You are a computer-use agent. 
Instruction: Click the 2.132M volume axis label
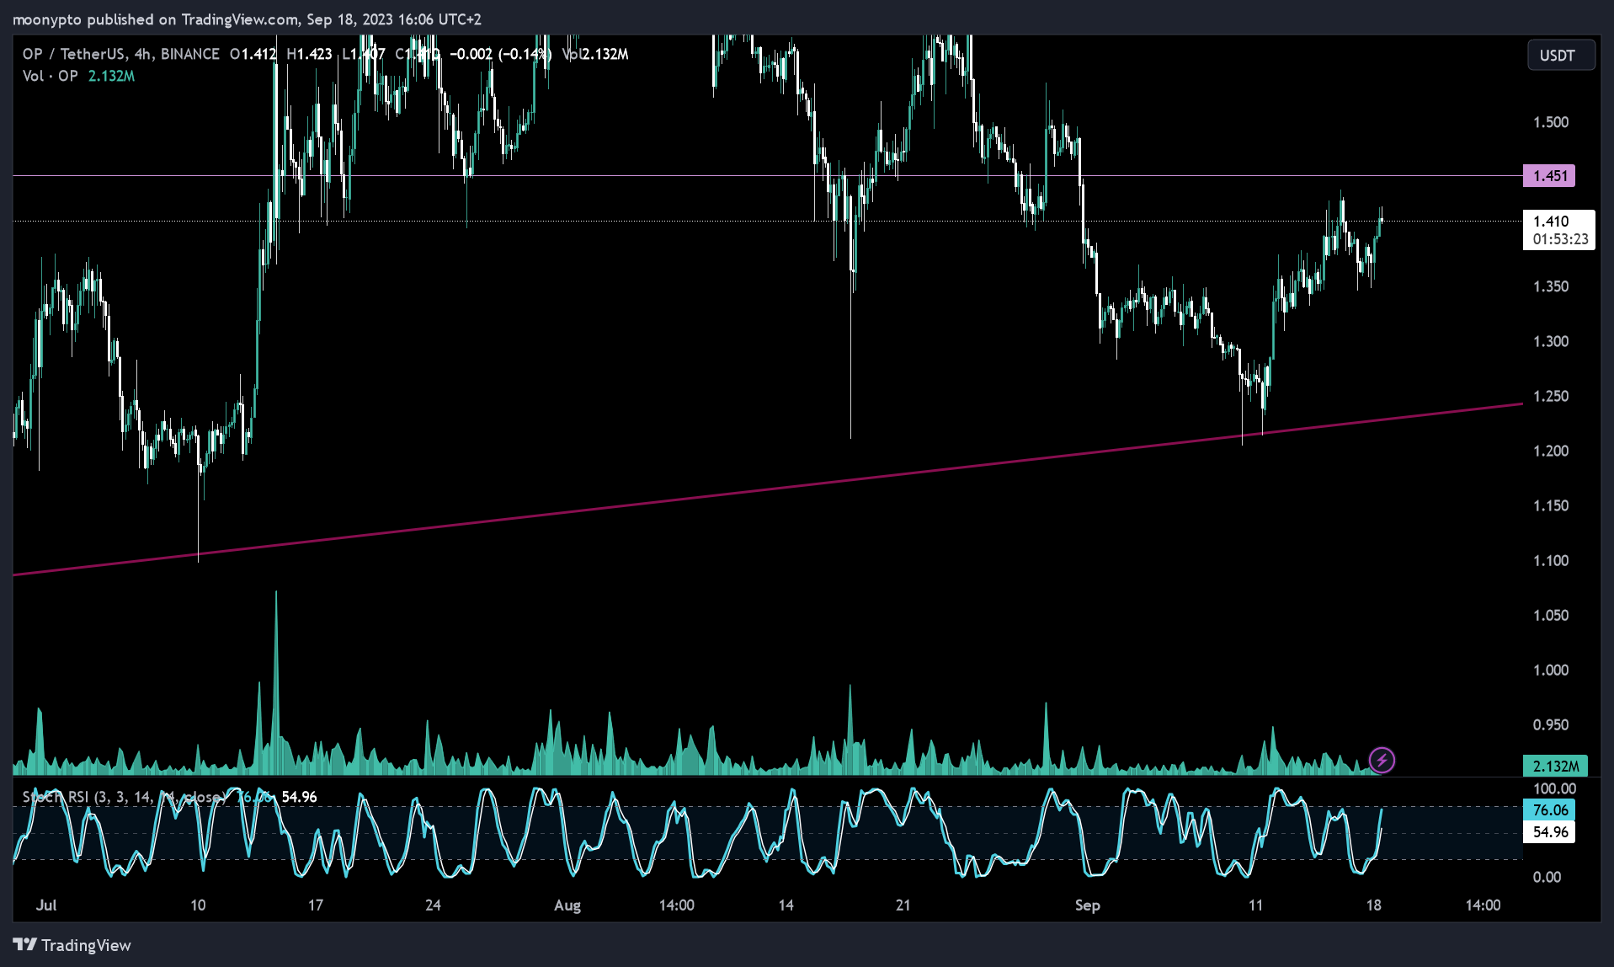coord(1555,766)
